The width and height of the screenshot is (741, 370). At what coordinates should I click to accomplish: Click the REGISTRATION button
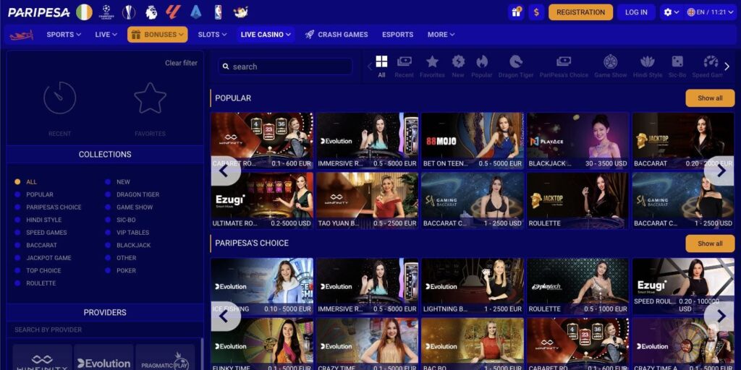coord(581,12)
